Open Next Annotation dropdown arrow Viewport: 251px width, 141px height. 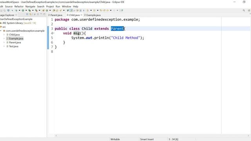click(x=91, y=11)
